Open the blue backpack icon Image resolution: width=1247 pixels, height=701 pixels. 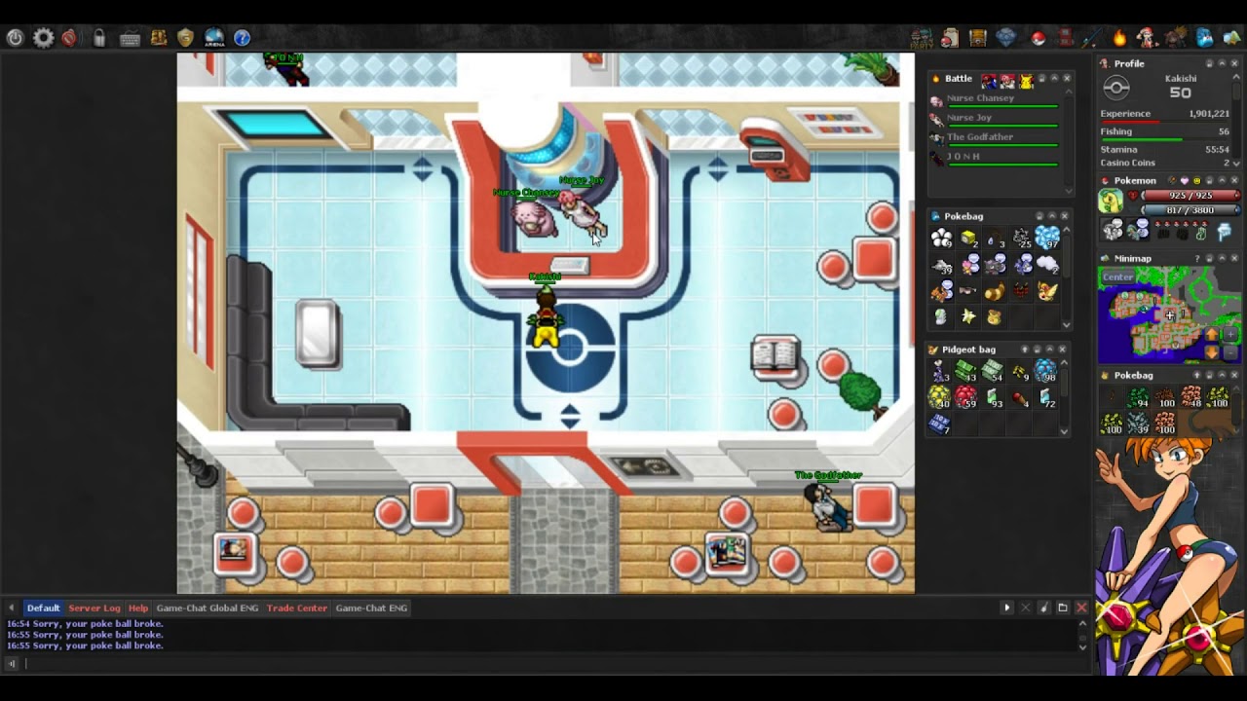1204,38
